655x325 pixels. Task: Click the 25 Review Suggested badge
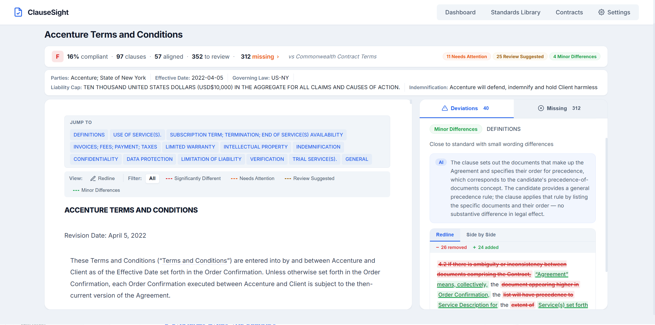tap(520, 57)
